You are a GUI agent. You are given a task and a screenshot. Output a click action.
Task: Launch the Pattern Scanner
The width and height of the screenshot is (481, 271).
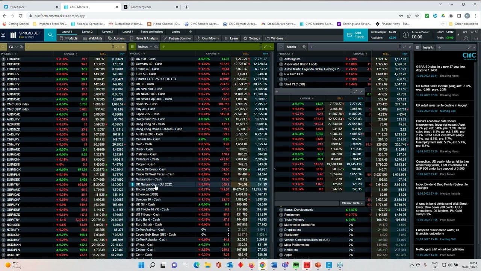point(177,38)
